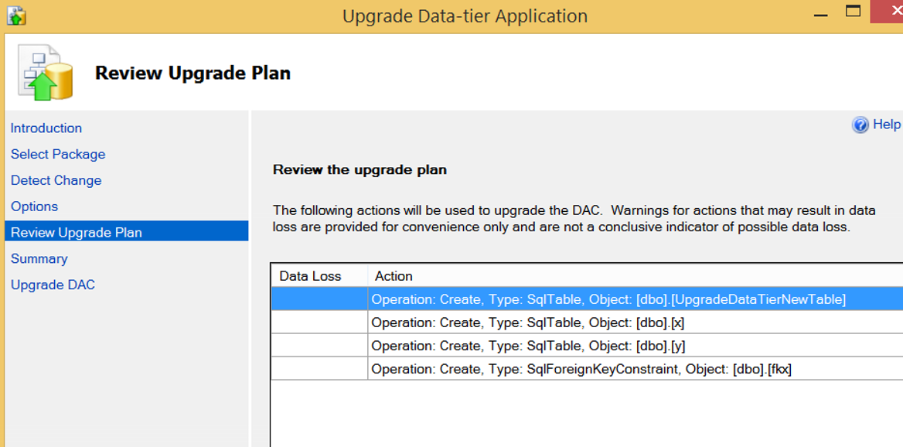Click Data Loss cell of [dbo].[x] row
This screenshot has height=447, width=903.
pos(319,322)
